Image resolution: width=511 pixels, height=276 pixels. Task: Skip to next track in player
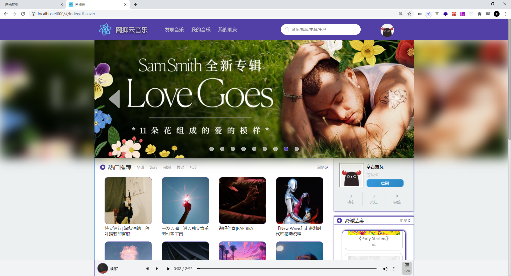[x=157, y=269]
